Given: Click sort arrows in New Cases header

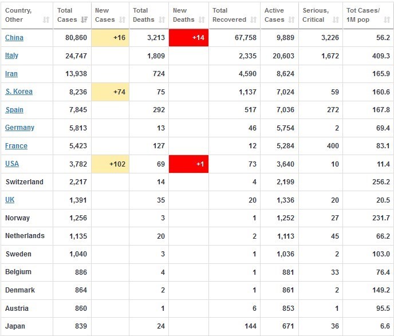Looking at the screenshot, I should 123,20.
